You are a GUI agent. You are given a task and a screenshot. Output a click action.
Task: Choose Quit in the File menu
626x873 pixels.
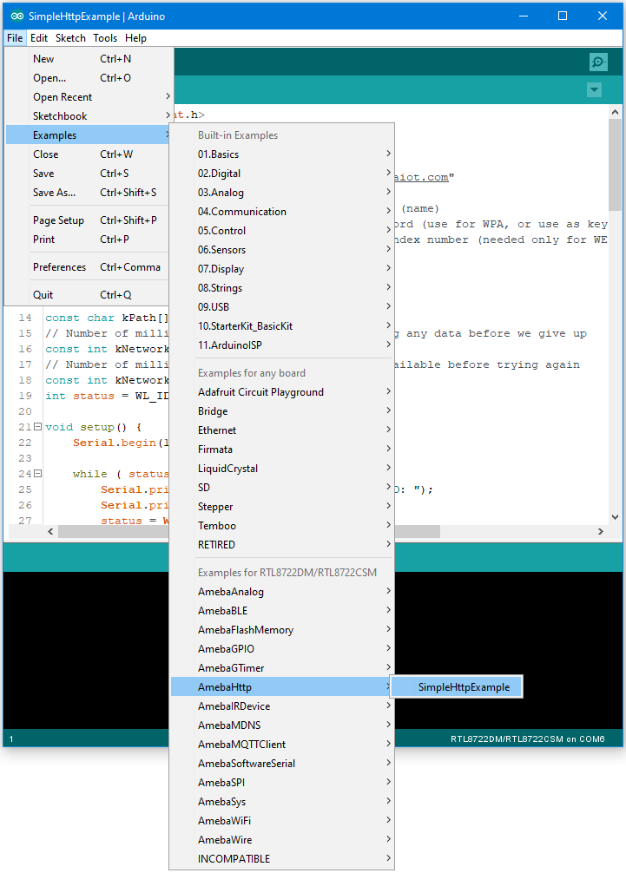[x=89, y=295]
